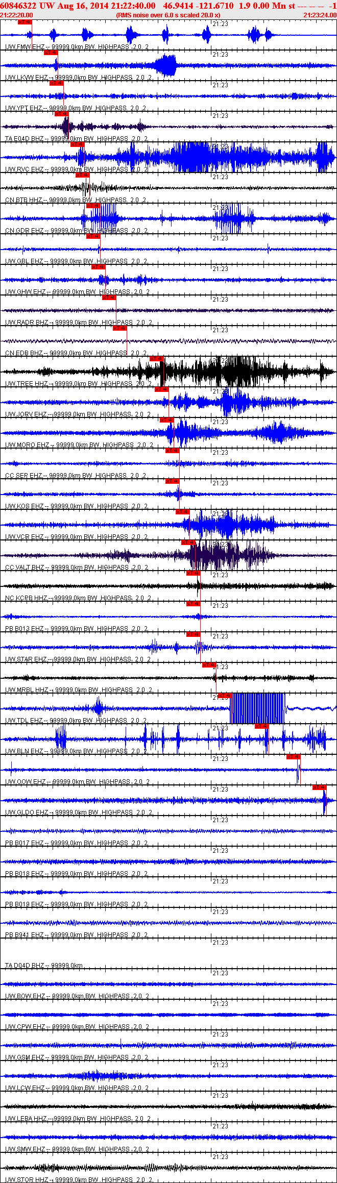Click the UW.CPW EHZ station label
This screenshot has height=1183, width=337.
click(26, 1027)
